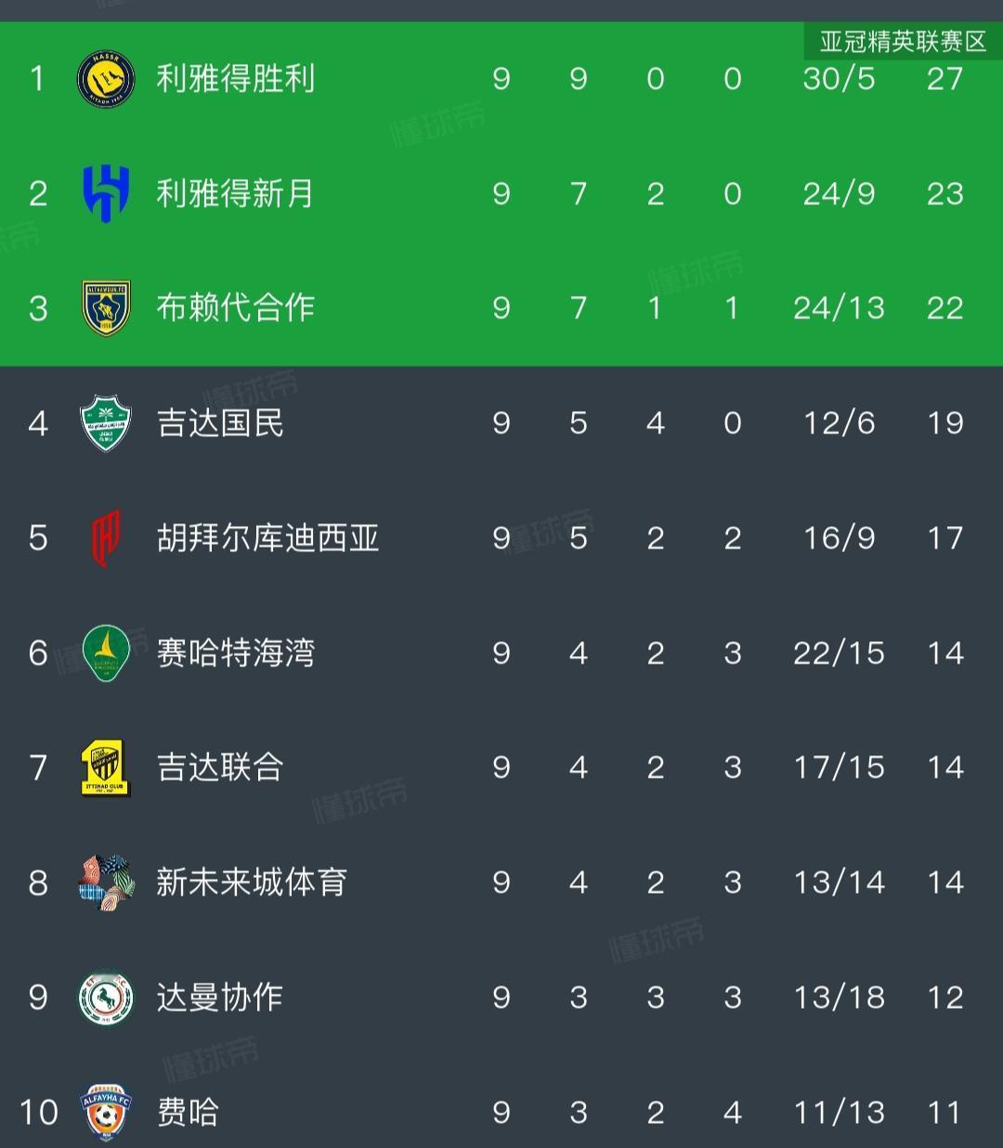Click the colorful Neom SC logo
1003x1148 pixels.
click(106, 883)
